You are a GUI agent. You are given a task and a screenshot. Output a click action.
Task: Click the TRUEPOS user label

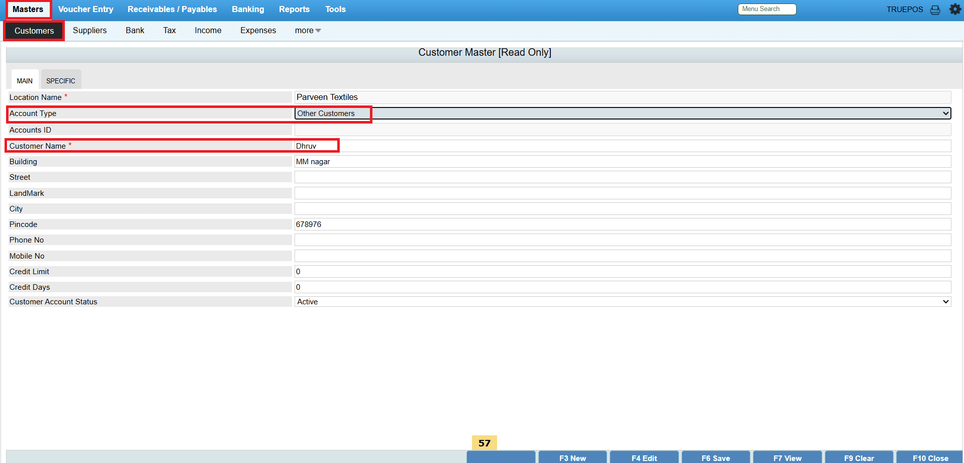(x=905, y=10)
